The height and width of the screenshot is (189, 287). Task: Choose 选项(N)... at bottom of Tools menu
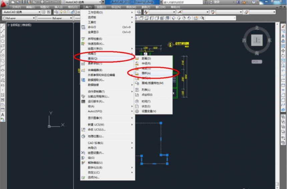107,177
